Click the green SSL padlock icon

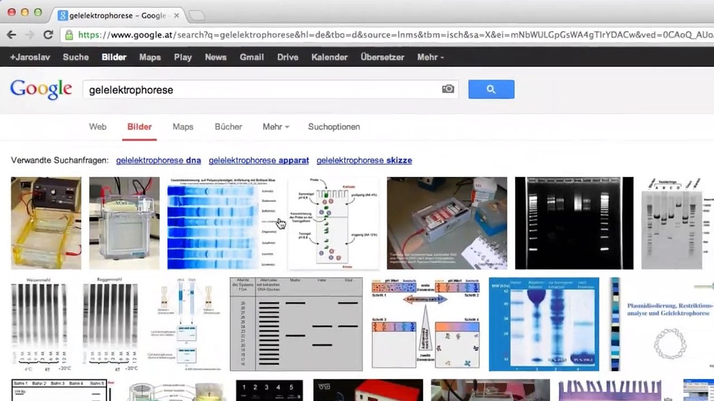[69, 35]
